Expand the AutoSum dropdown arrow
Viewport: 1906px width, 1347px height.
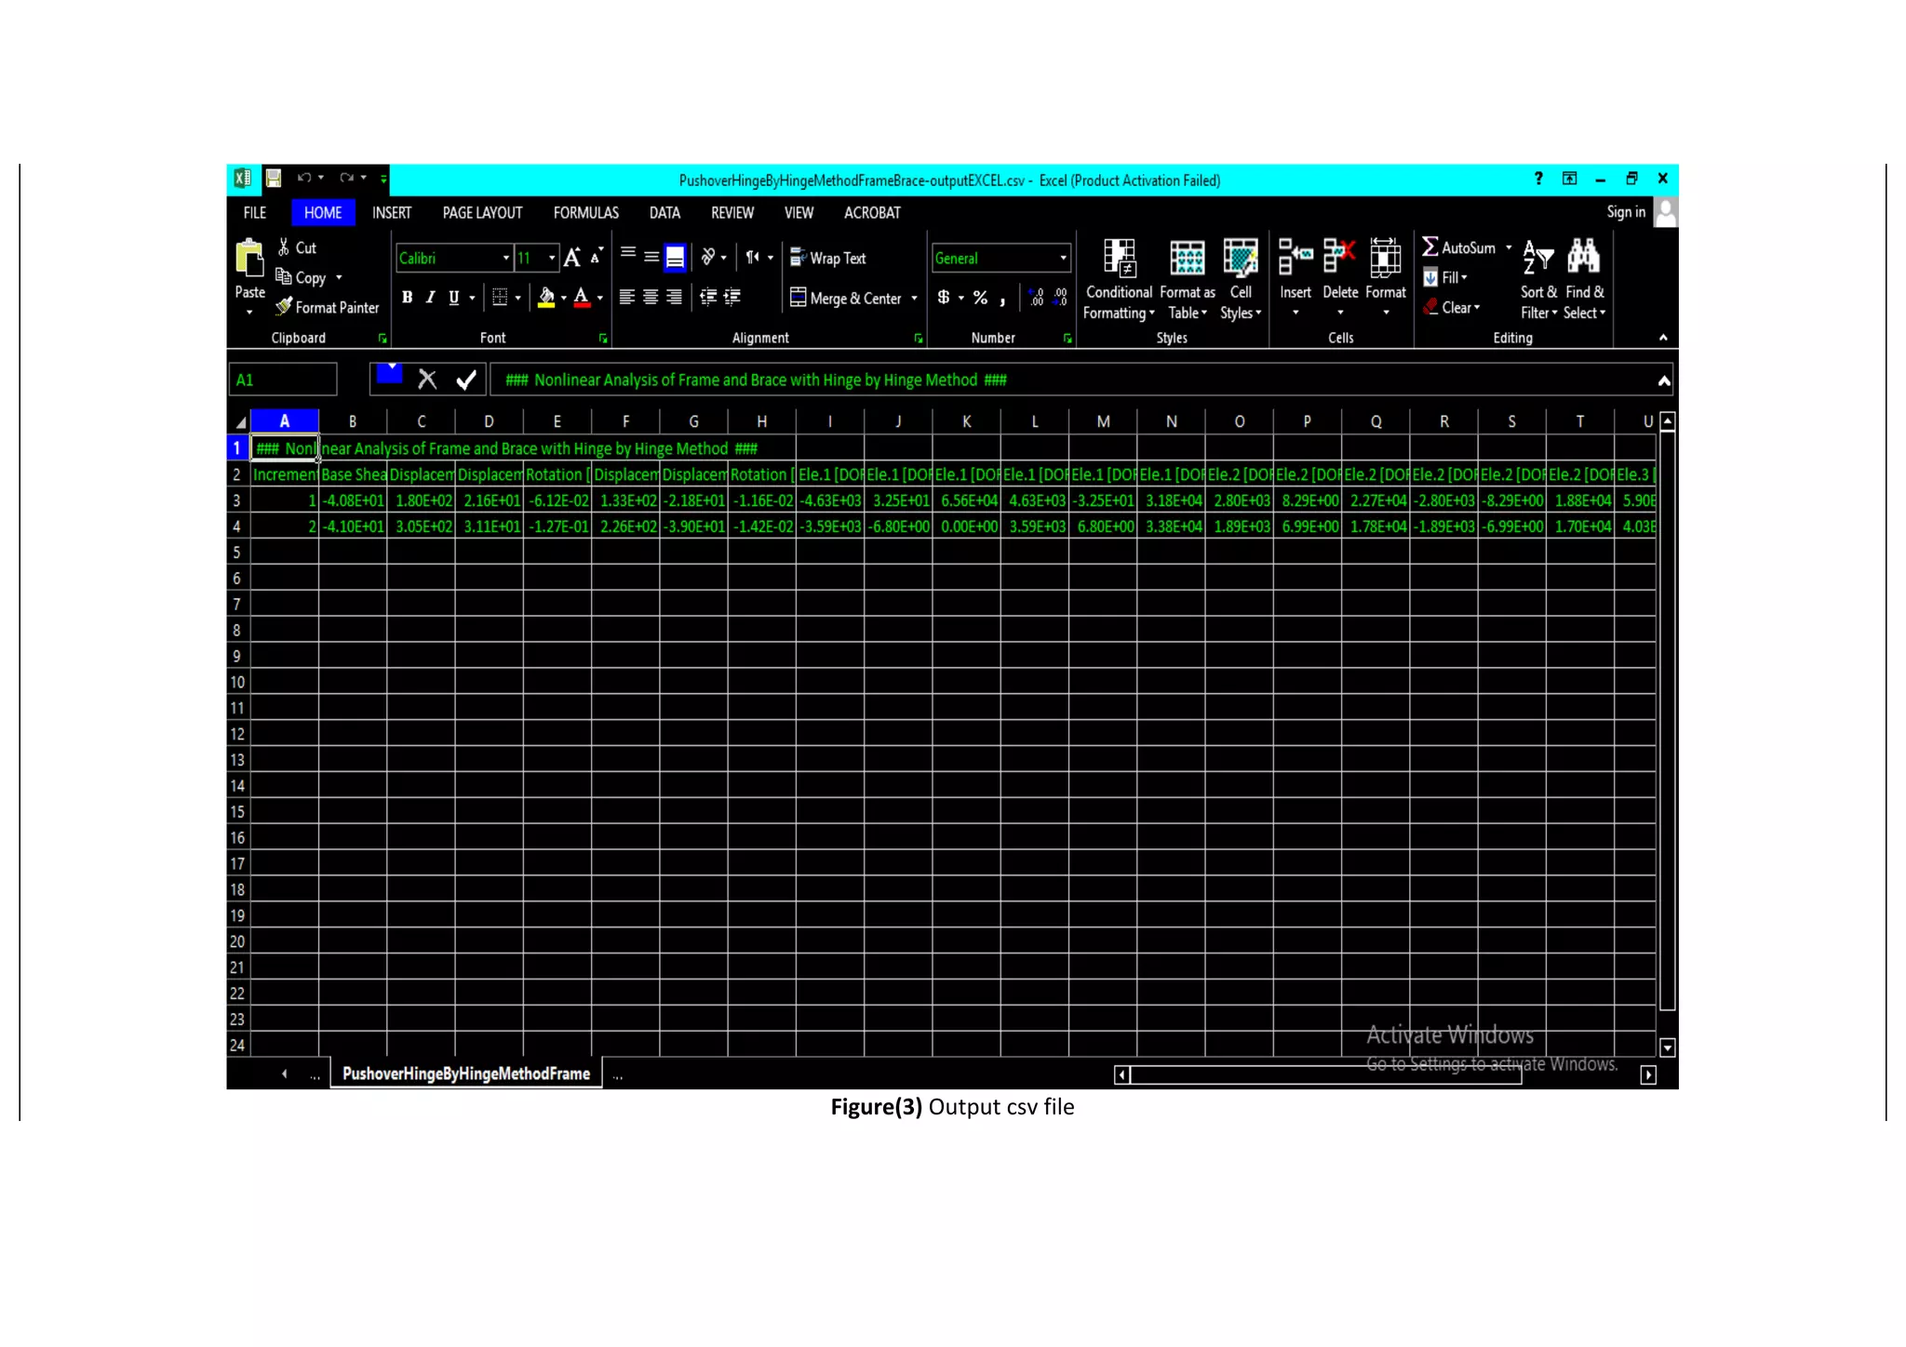tap(1509, 247)
